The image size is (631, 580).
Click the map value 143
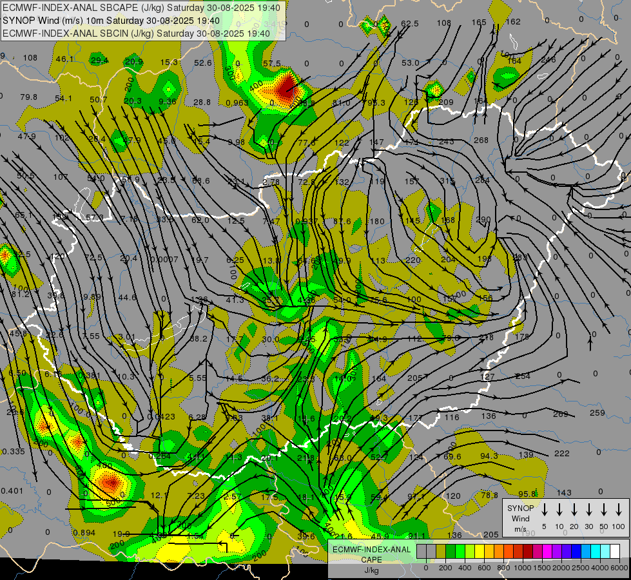pyautogui.click(x=564, y=492)
